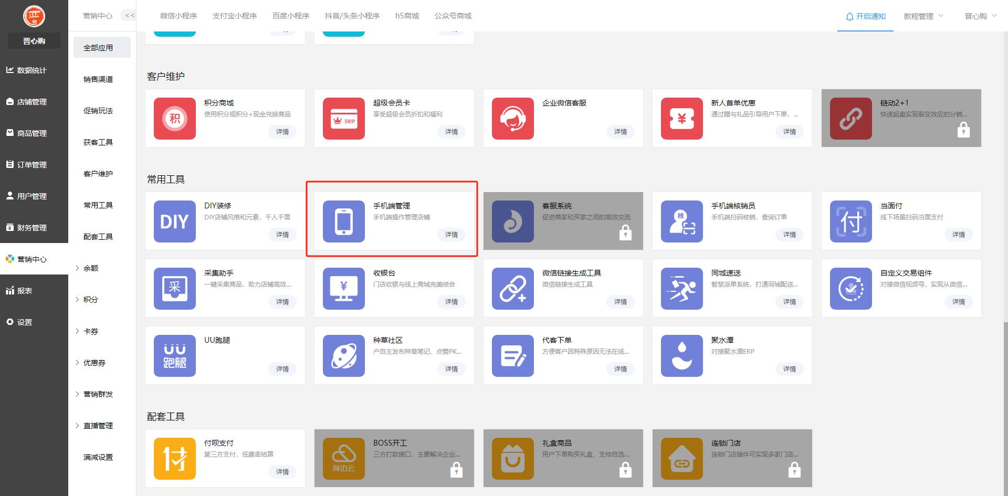Switch to the 微信小程序 tab

(x=178, y=16)
